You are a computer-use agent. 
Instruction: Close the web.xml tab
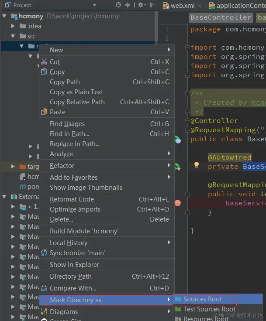pos(199,6)
